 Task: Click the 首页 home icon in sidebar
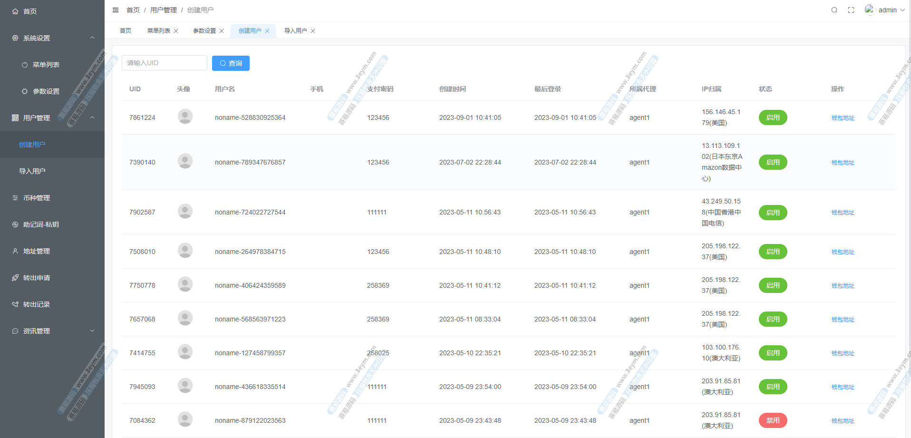(15, 11)
